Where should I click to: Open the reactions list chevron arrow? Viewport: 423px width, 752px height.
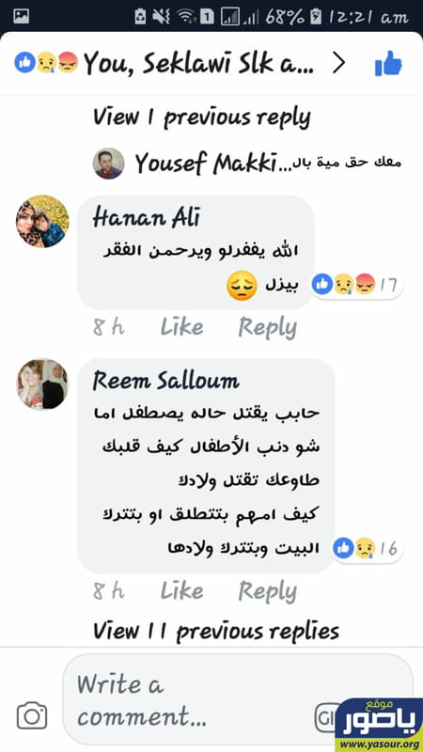(x=338, y=63)
